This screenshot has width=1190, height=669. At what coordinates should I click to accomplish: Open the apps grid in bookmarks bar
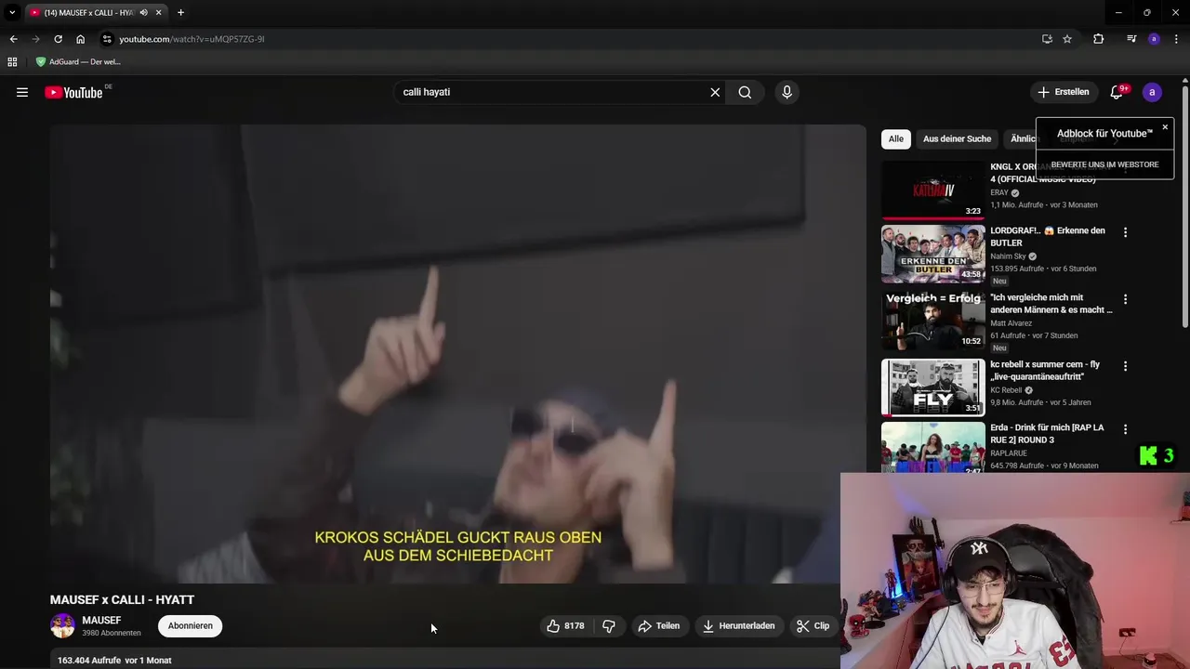click(x=12, y=61)
